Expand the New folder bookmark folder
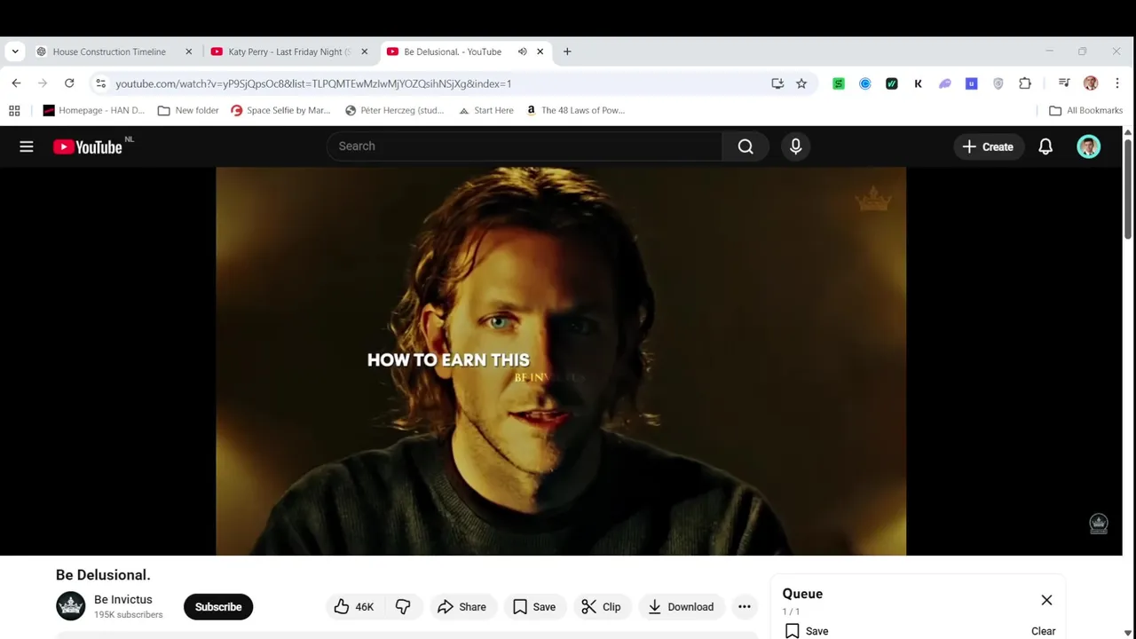Viewport: 1136px width, 639px height. click(188, 110)
